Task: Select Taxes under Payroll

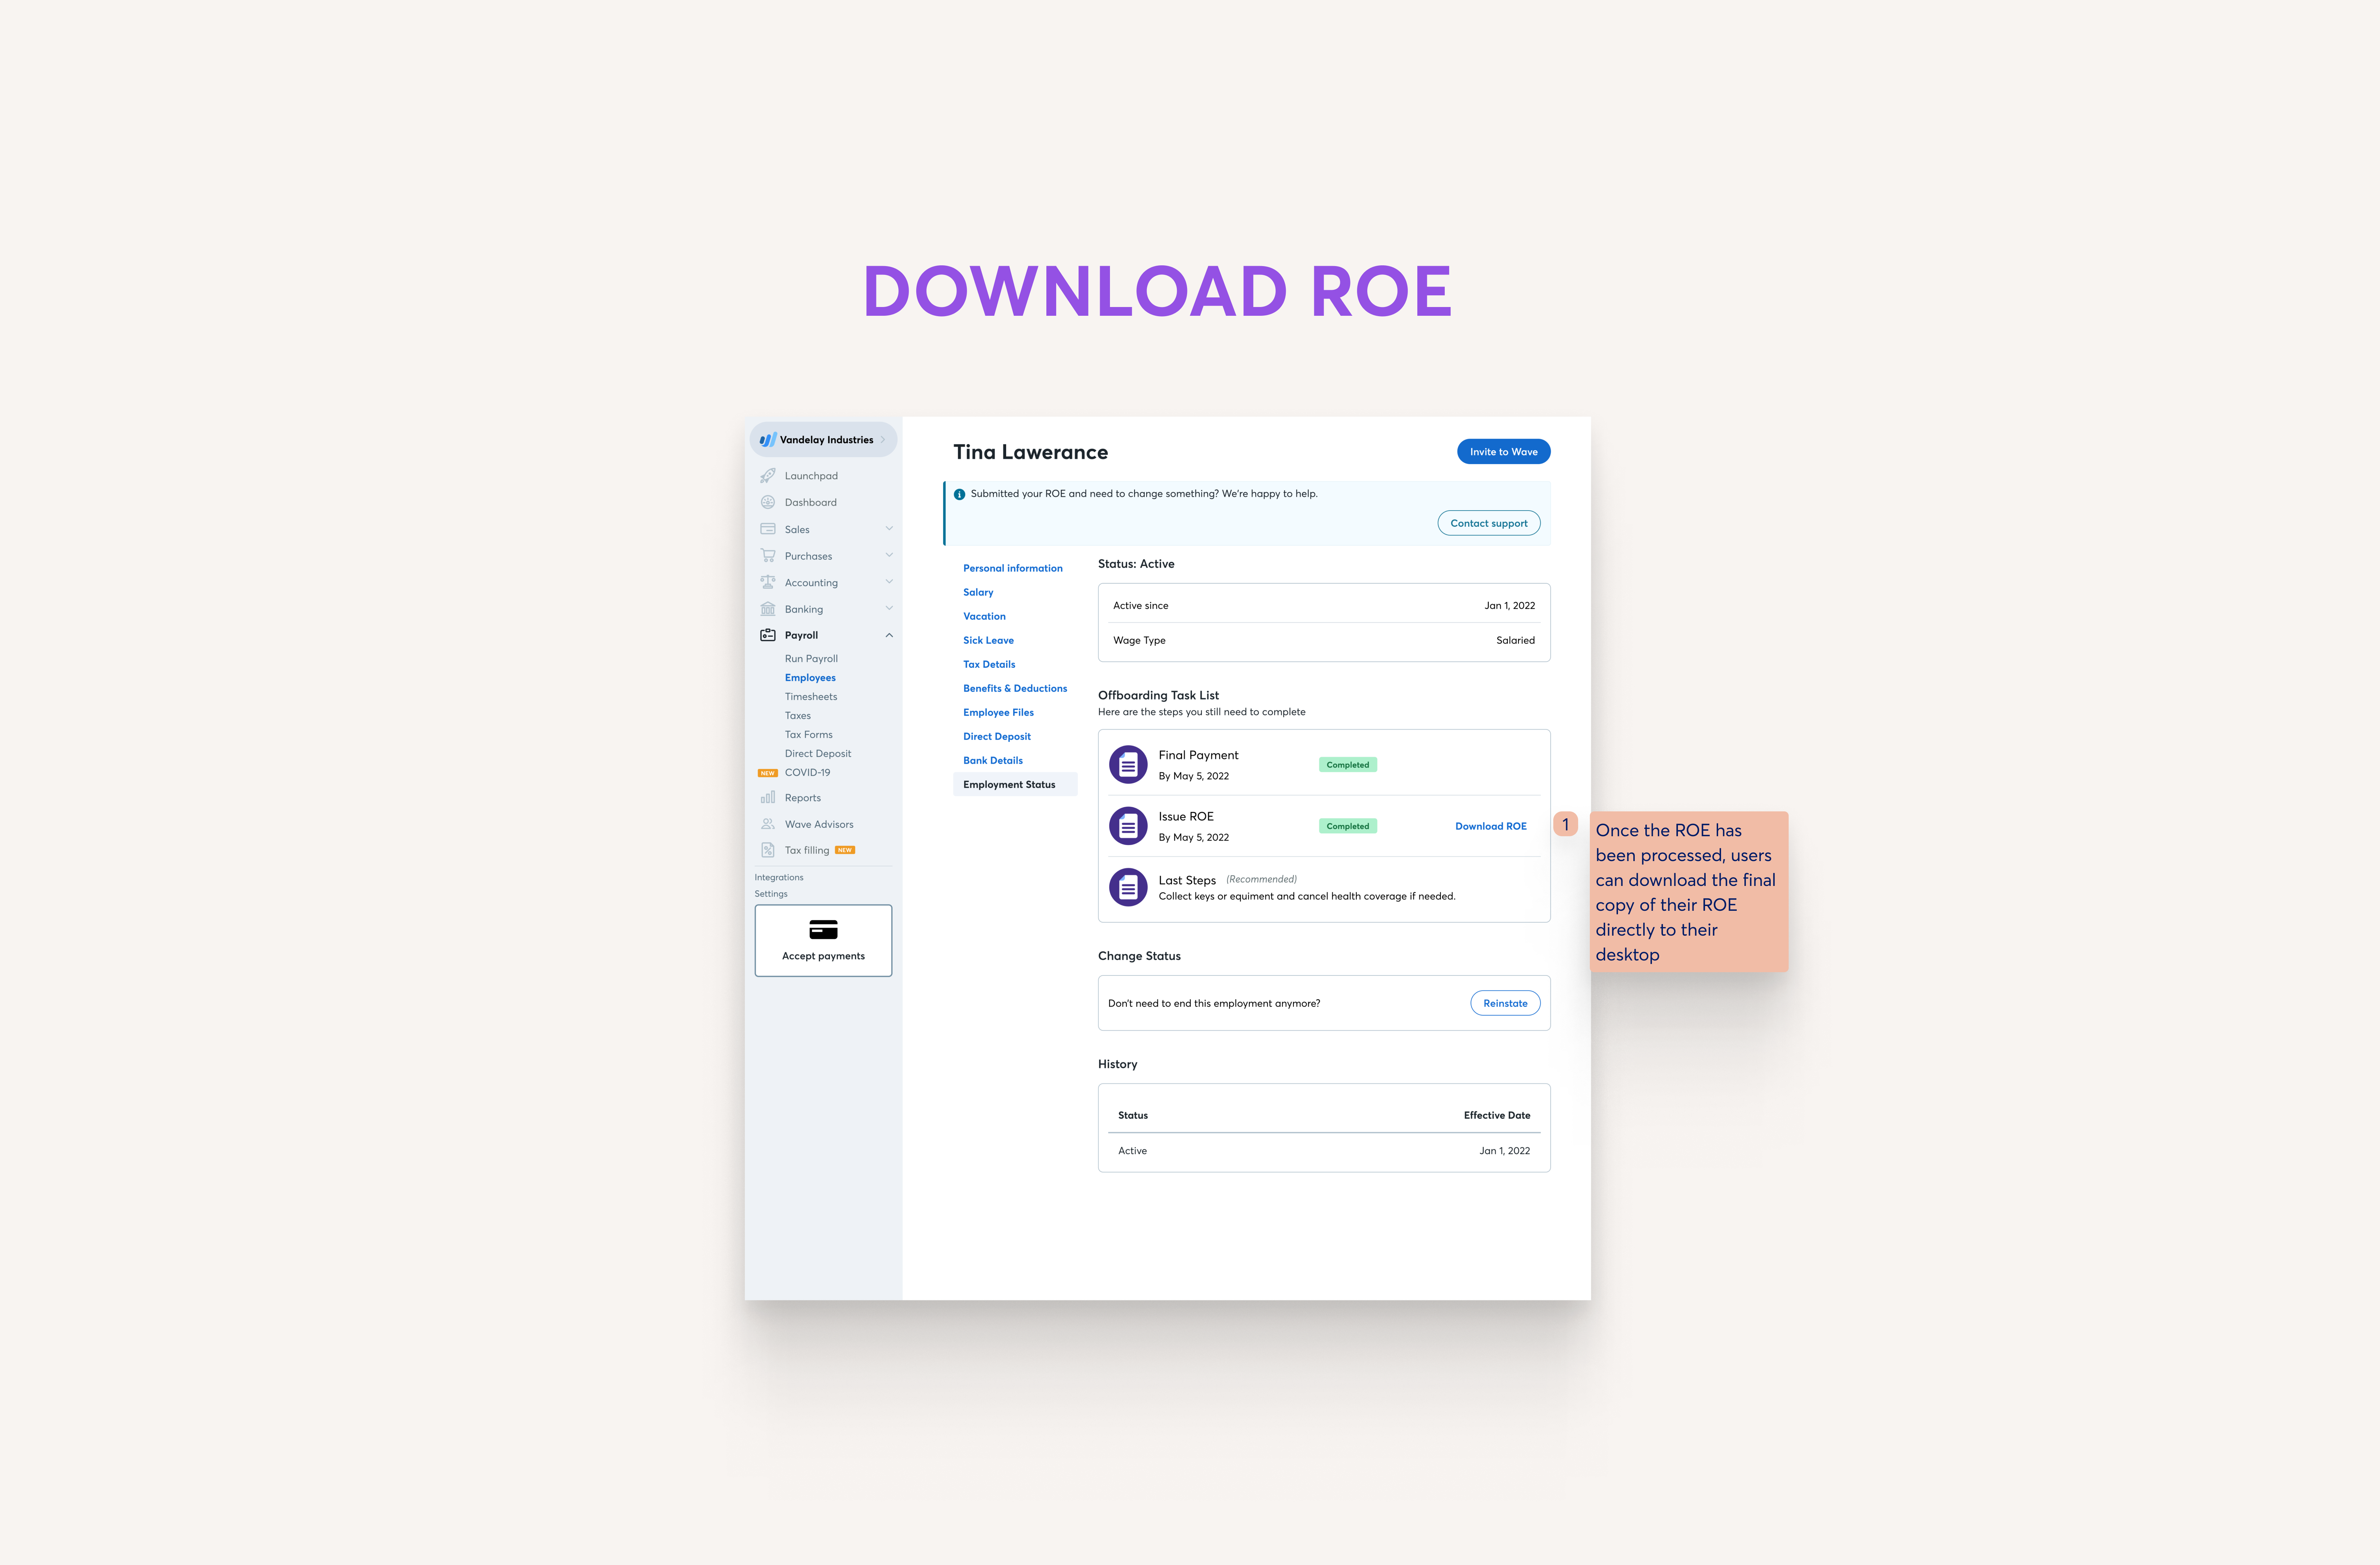Action: tap(798, 716)
